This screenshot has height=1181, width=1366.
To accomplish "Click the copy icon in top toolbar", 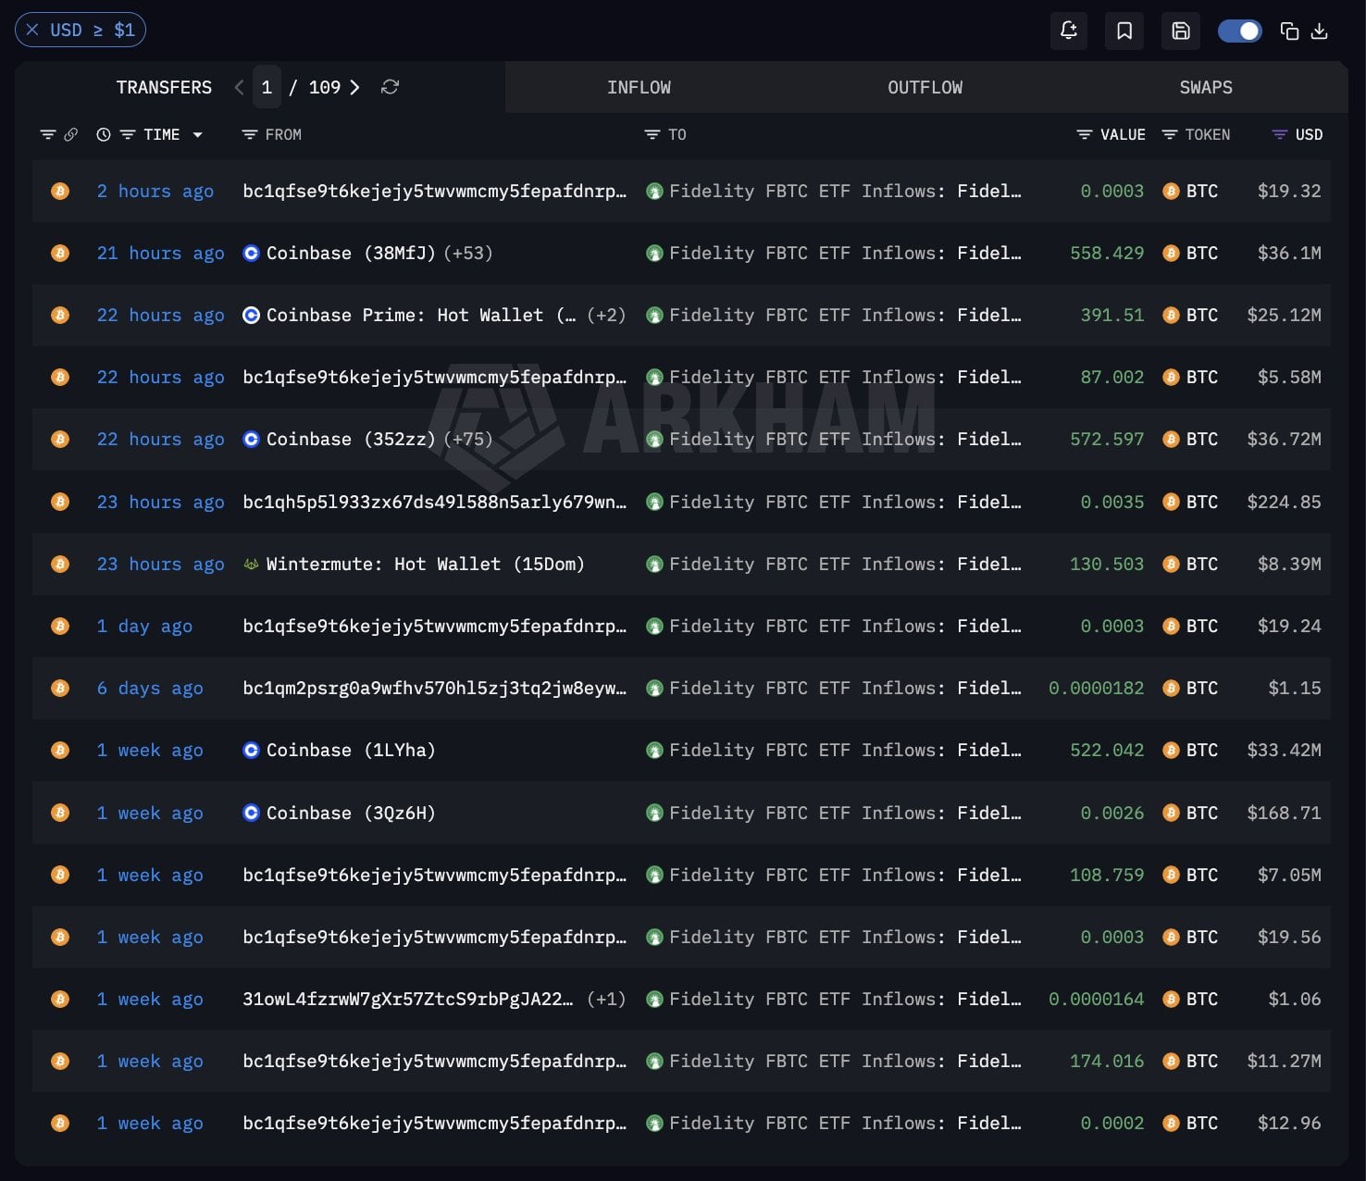I will [x=1289, y=31].
